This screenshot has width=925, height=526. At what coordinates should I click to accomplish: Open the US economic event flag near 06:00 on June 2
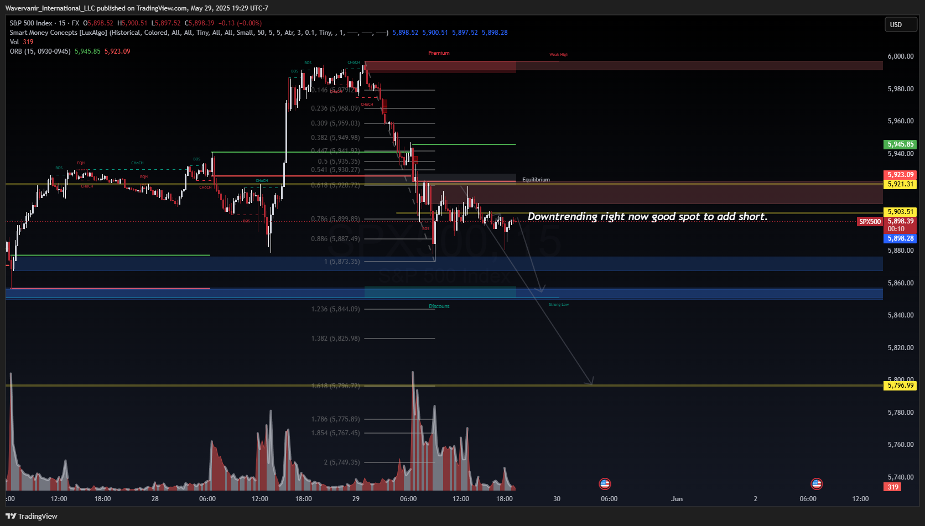[x=817, y=484]
